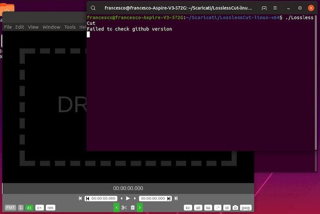
Task: Toggle the kc keyframe cut button
Action: click(188, 208)
